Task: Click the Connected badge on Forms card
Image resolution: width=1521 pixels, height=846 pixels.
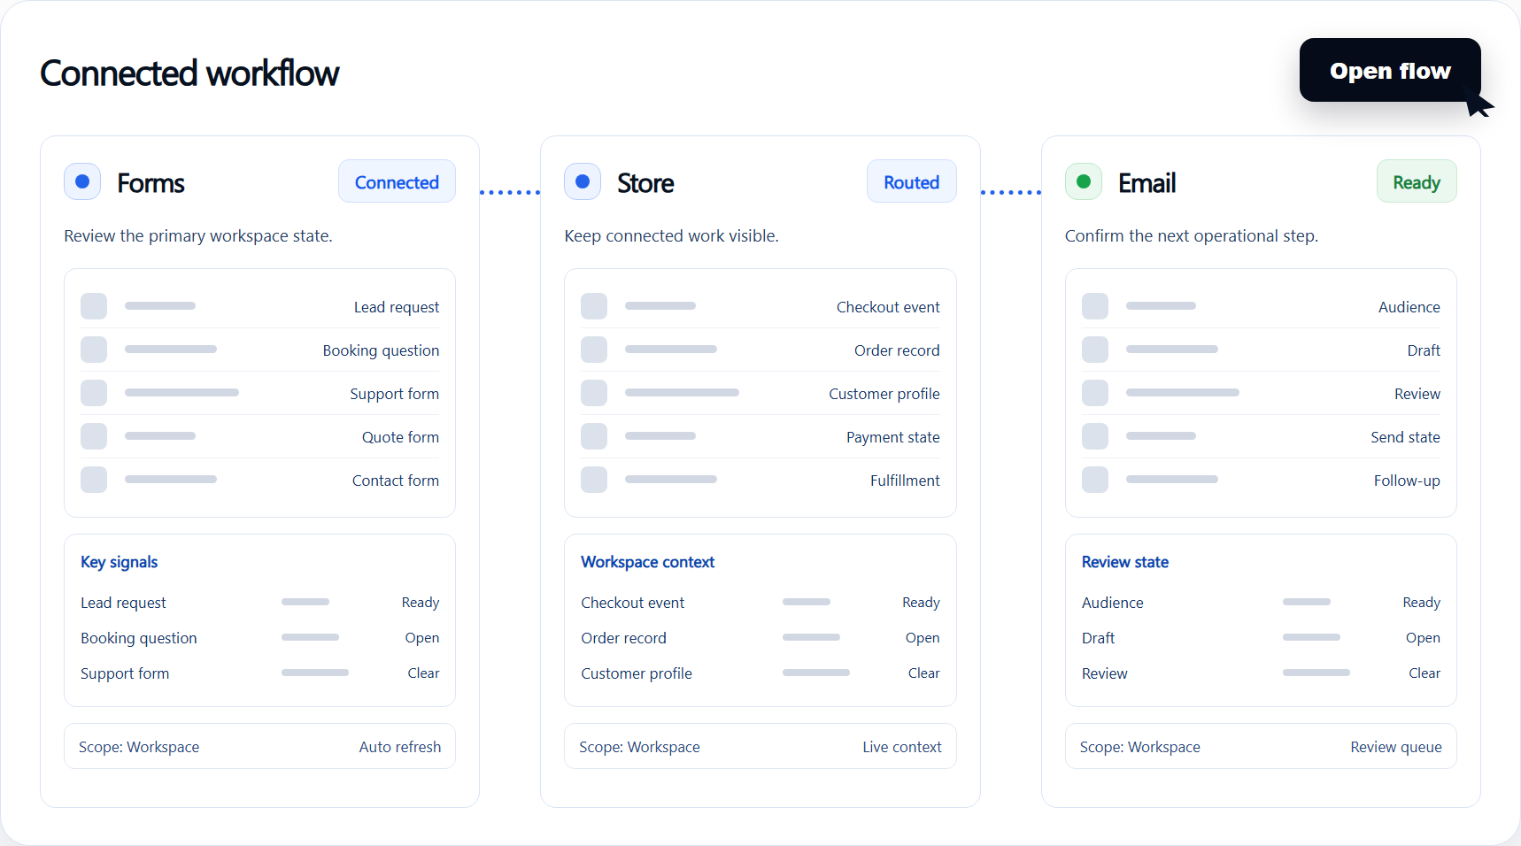Action: pos(397,181)
